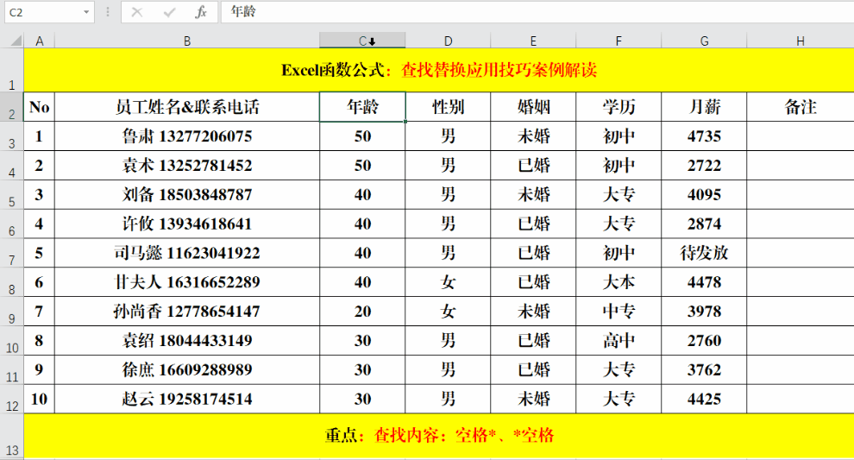
Task: Click the Enter checkmark formula bar icon
Action: (169, 12)
